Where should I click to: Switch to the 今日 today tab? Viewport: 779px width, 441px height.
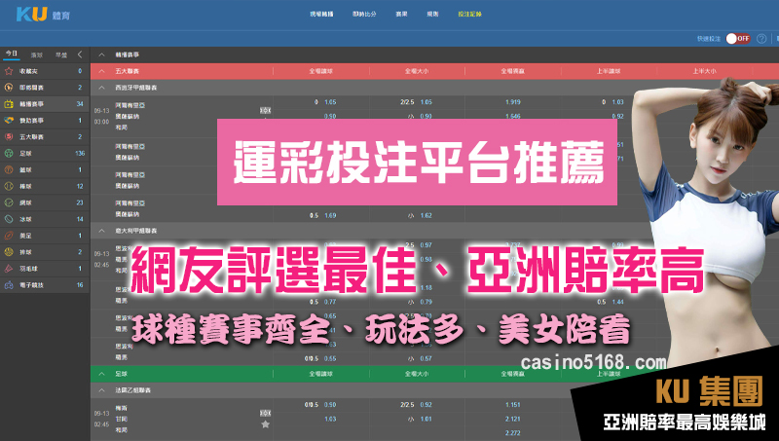(x=12, y=54)
